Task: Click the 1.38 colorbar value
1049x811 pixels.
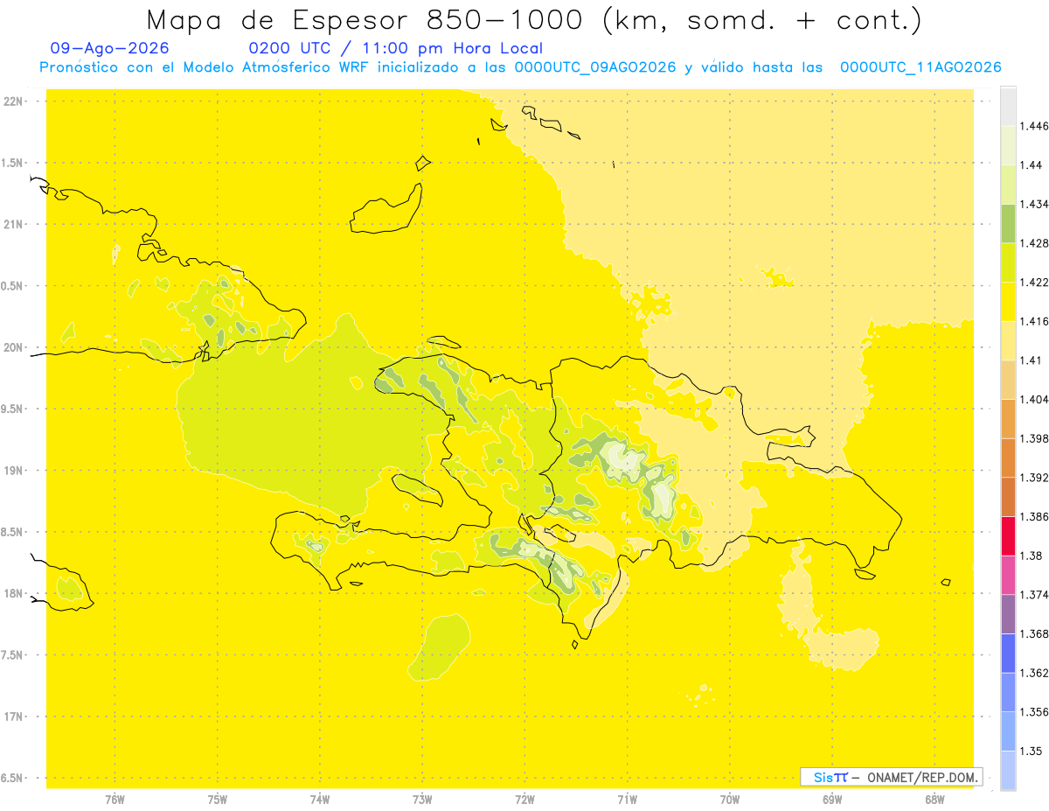Action: 1031,556
